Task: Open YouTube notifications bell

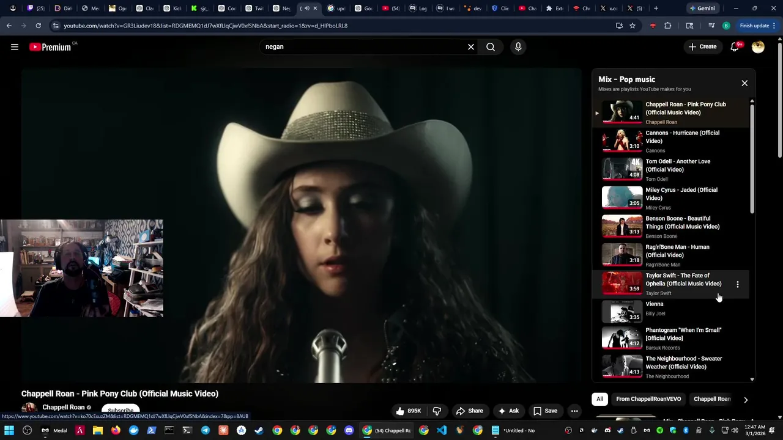Action: pos(735,47)
